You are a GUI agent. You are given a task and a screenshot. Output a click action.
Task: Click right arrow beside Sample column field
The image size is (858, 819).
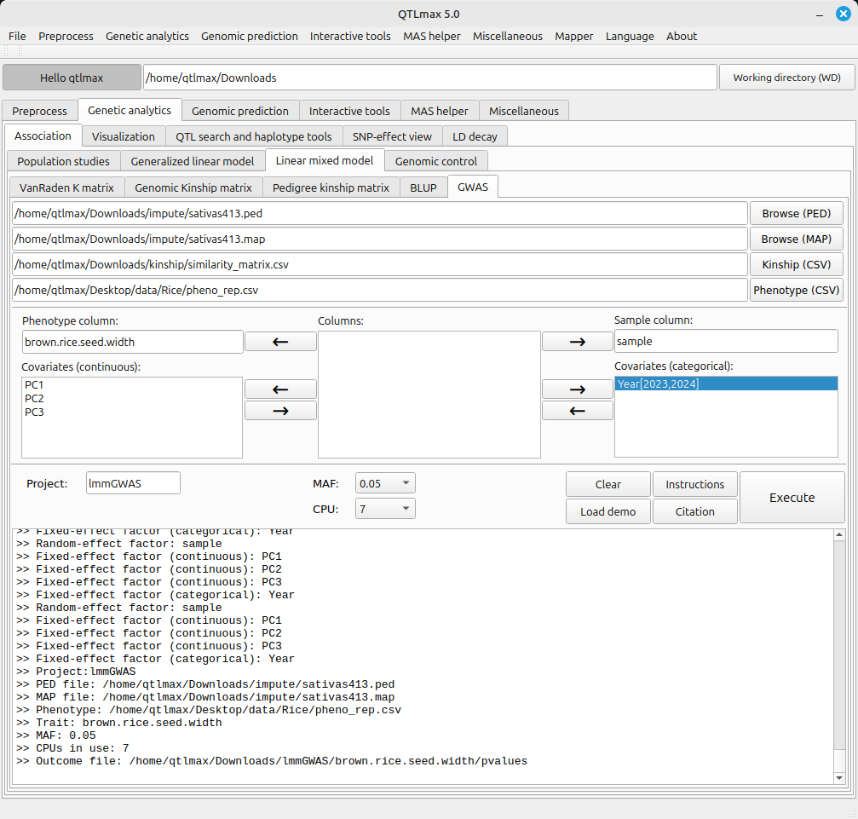(577, 342)
